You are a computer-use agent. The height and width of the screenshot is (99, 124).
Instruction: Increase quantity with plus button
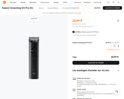[x=119, y=46]
